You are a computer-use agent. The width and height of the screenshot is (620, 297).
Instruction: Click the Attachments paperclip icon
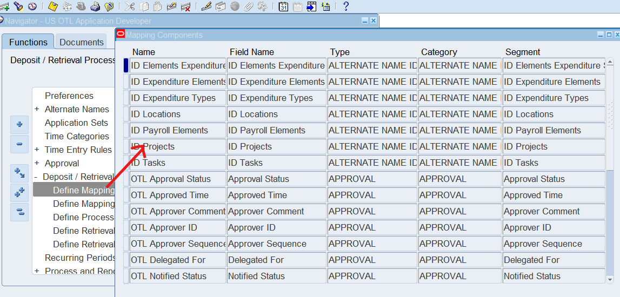pos(249,6)
